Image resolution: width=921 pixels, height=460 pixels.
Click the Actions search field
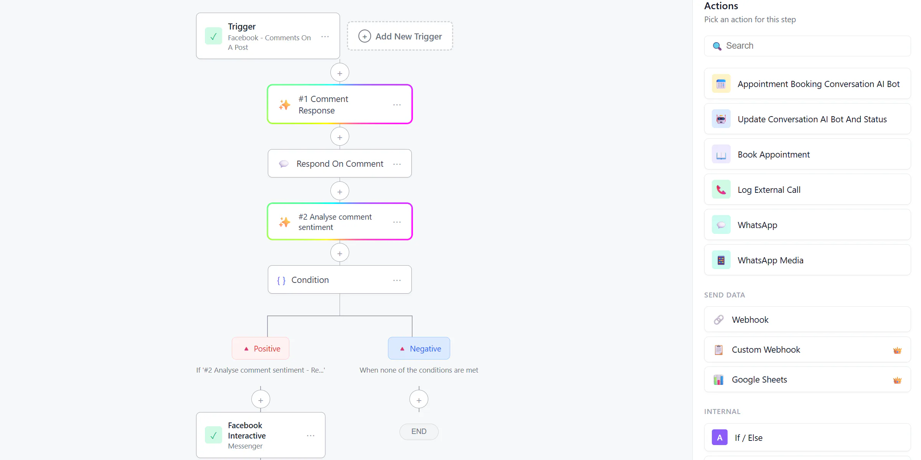tap(807, 46)
